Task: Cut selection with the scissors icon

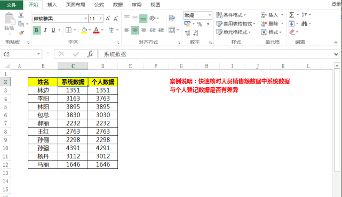Action: click(x=21, y=15)
